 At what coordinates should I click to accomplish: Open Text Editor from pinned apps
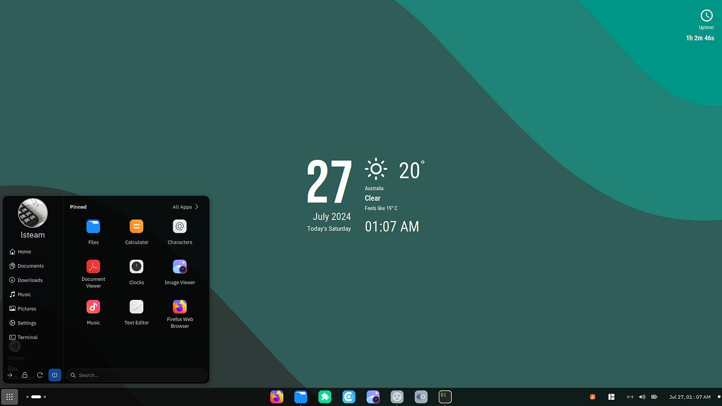(x=136, y=307)
